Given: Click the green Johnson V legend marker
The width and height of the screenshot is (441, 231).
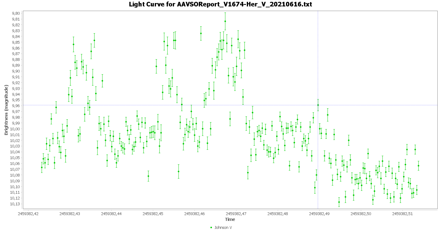Looking at the screenshot, I should coord(211,228).
